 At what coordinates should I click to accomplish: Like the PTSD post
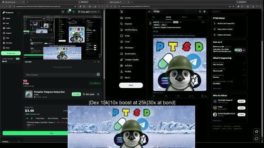[x=178, y=96]
